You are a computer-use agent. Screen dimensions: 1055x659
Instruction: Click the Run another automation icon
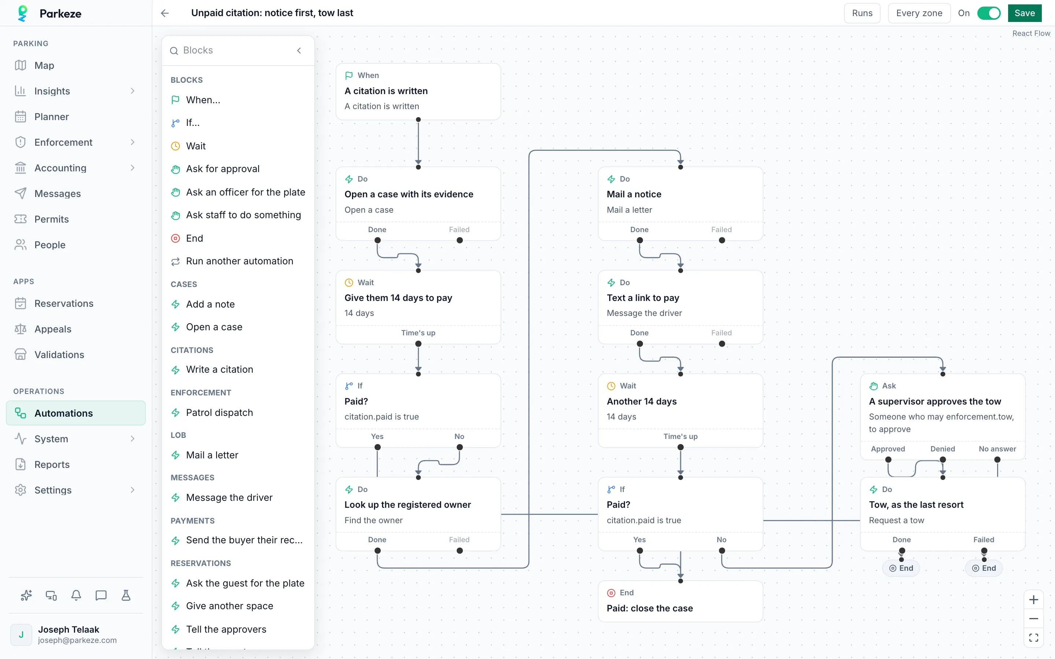pyautogui.click(x=175, y=261)
